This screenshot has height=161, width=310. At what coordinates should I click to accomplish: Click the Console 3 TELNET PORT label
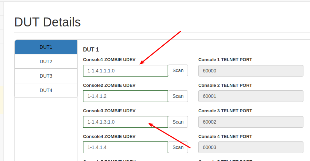(225, 111)
